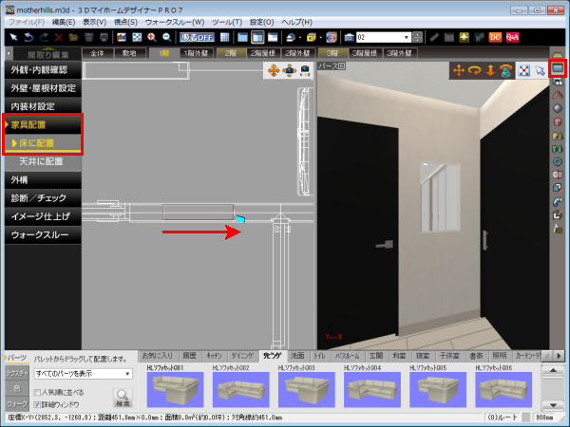This screenshot has height=427, width=570.
Task: Click the magnifier search button 検索
Action: point(123,399)
